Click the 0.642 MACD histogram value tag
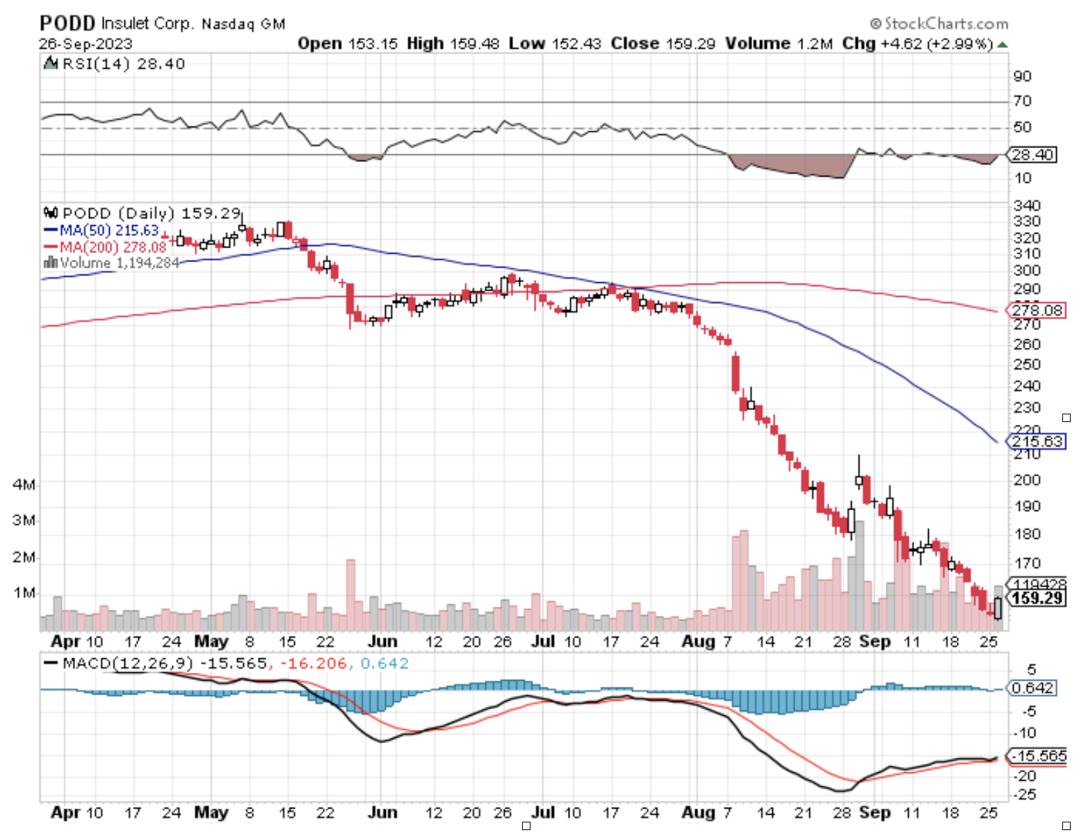This screenshot has height=837, width=1079. pos(1032,688)
